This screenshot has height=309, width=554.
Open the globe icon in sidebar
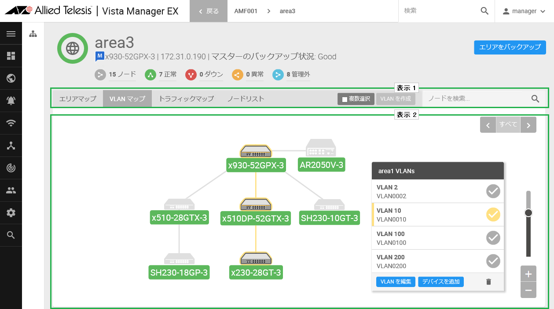coord(11,78)
